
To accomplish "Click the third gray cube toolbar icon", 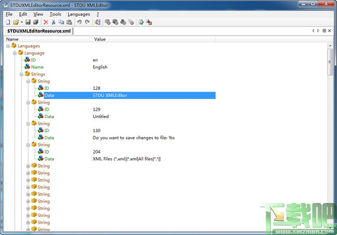I will [123, 22].
